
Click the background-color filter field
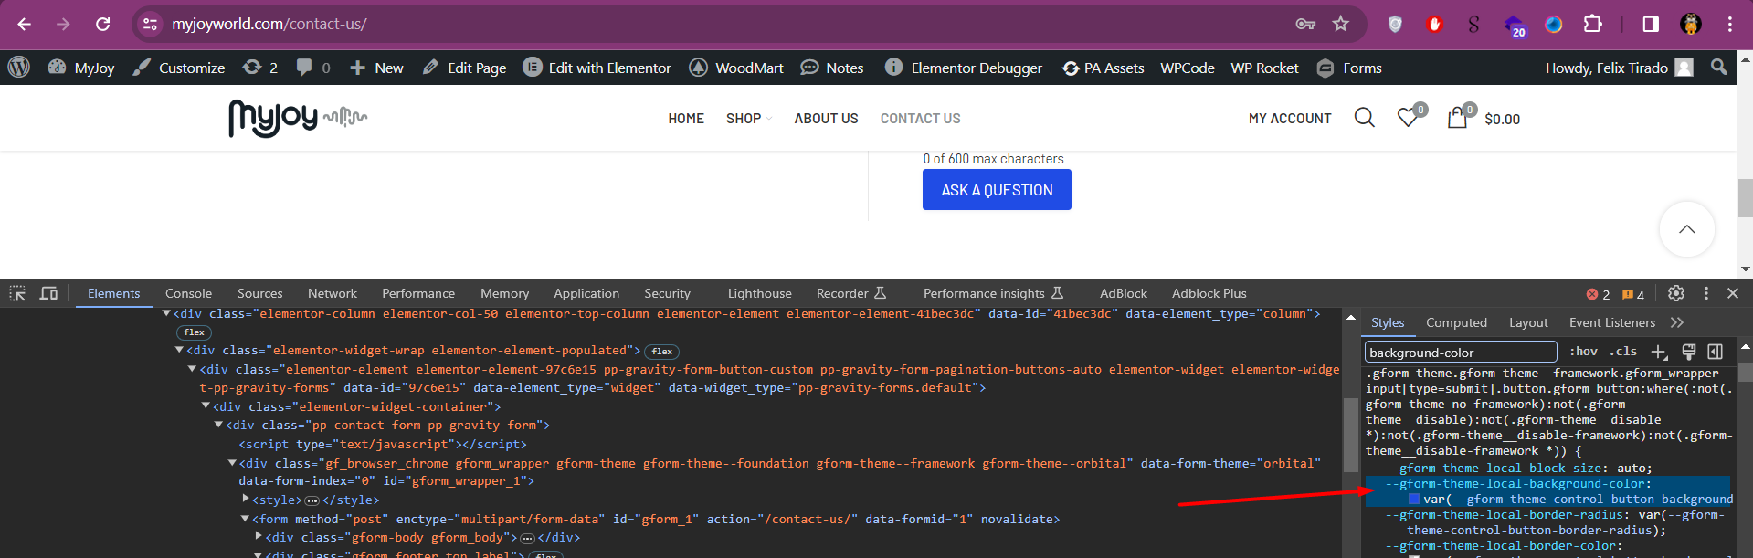pyautogui.click(x=1461, y=352)
